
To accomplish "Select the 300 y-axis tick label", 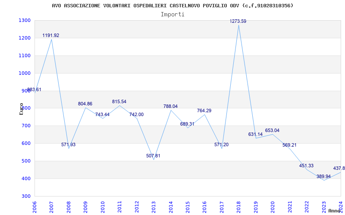I will 26,196.
